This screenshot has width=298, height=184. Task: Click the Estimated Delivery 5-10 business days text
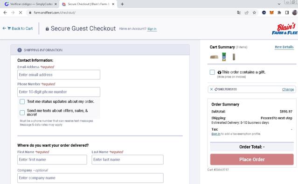240,123
